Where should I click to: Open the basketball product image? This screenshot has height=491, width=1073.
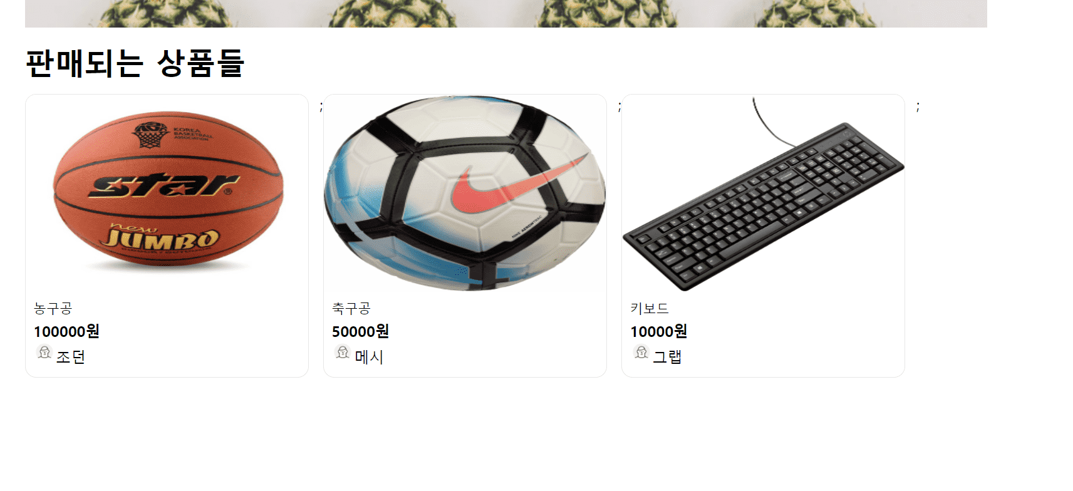[x=167, y=193]
